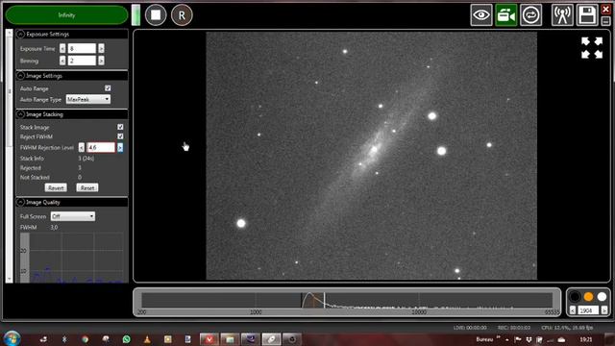Increase FWHM Rejection Level with right arrow
Screen dimensions: 615x346
pos(120,147)
